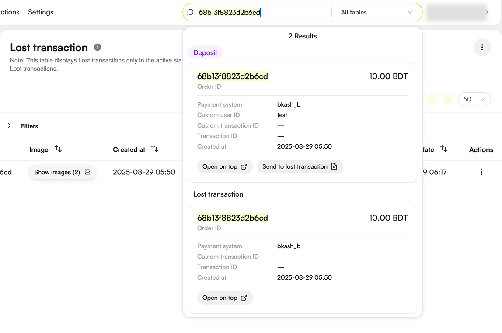This screenshot has width=502, height=333.
Task: Sort by Created at column
Action: 155,149
